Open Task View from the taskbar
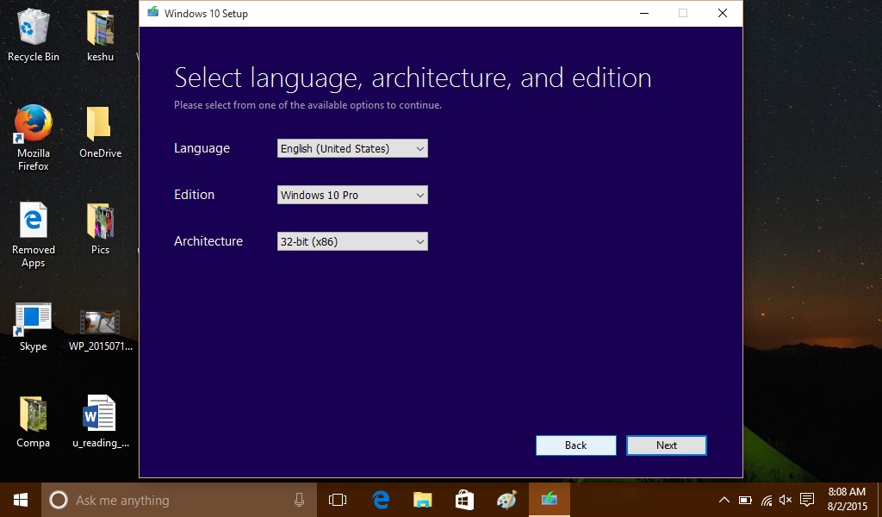 [338, 500]
